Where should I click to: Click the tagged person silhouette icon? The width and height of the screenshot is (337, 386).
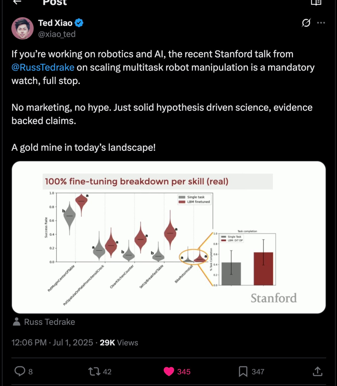(x=17, y=322)
